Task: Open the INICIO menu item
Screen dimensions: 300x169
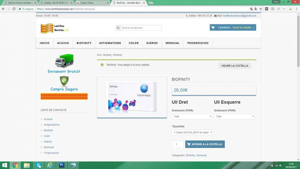Action: (x=44, y=43)
